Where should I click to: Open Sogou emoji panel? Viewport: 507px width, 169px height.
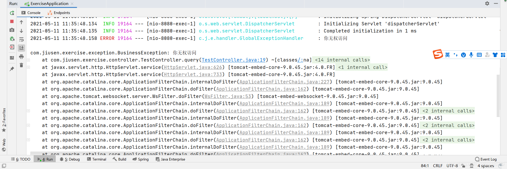(463, 55)
